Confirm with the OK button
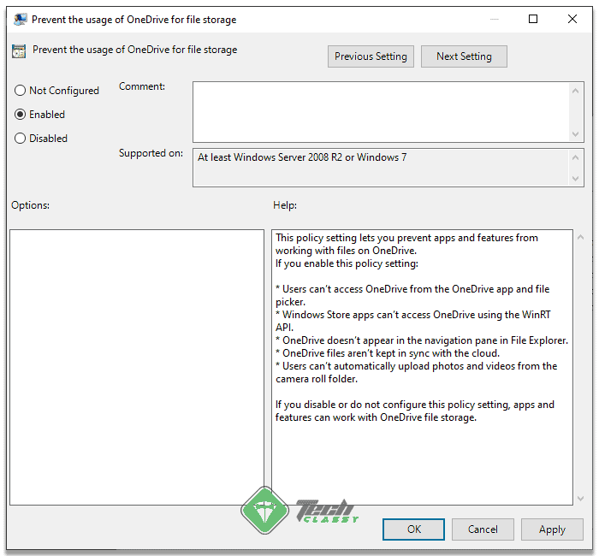 413,529
